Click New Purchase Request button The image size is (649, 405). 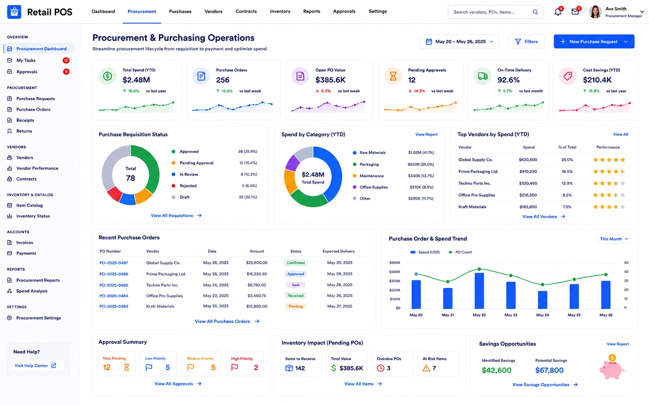tap(594, 42)
